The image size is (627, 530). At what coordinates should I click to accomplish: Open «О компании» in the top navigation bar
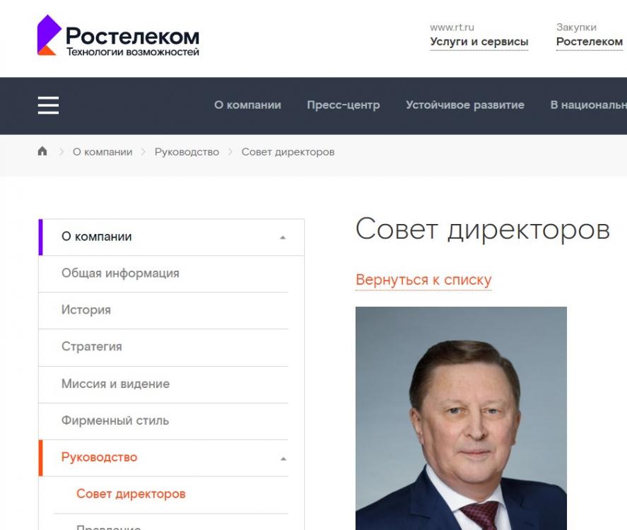pyautogui.click(x=247, y=105)
